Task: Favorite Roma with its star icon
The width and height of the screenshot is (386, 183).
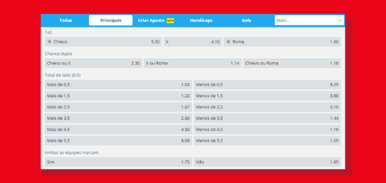Action: [x=229, y=42]
